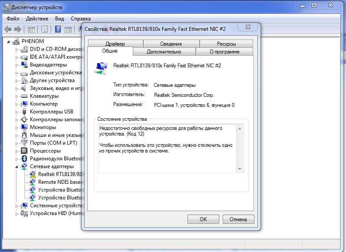Click the sound devices speaker icon

point(24,88)
